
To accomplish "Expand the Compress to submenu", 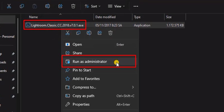I will coord(100,87).
